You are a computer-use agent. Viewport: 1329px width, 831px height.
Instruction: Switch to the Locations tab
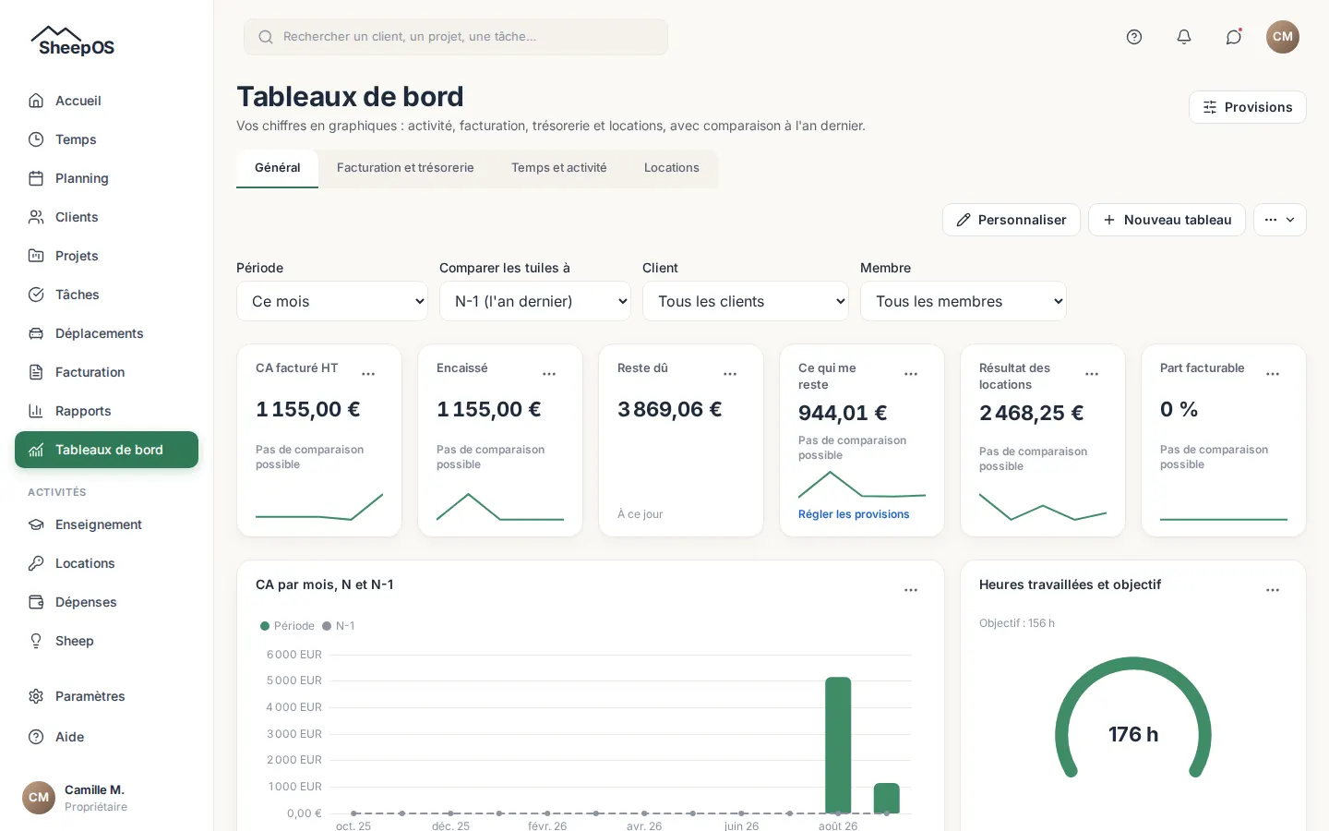click(672, 168)
